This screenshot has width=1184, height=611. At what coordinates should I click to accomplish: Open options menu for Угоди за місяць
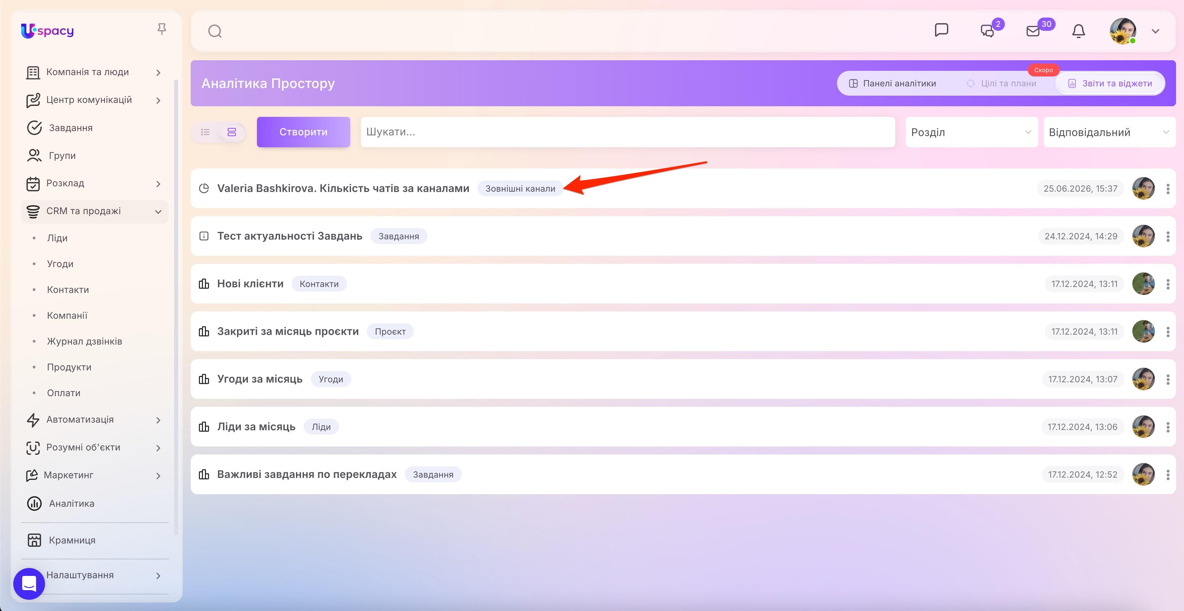(x=1167, y=379)
